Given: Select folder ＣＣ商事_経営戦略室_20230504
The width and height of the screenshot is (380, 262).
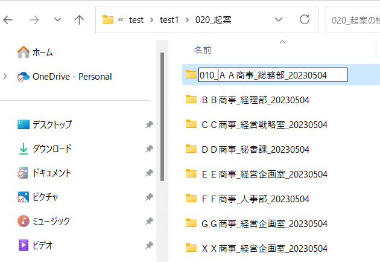Looking at the screenshot, I should (264, 125).
